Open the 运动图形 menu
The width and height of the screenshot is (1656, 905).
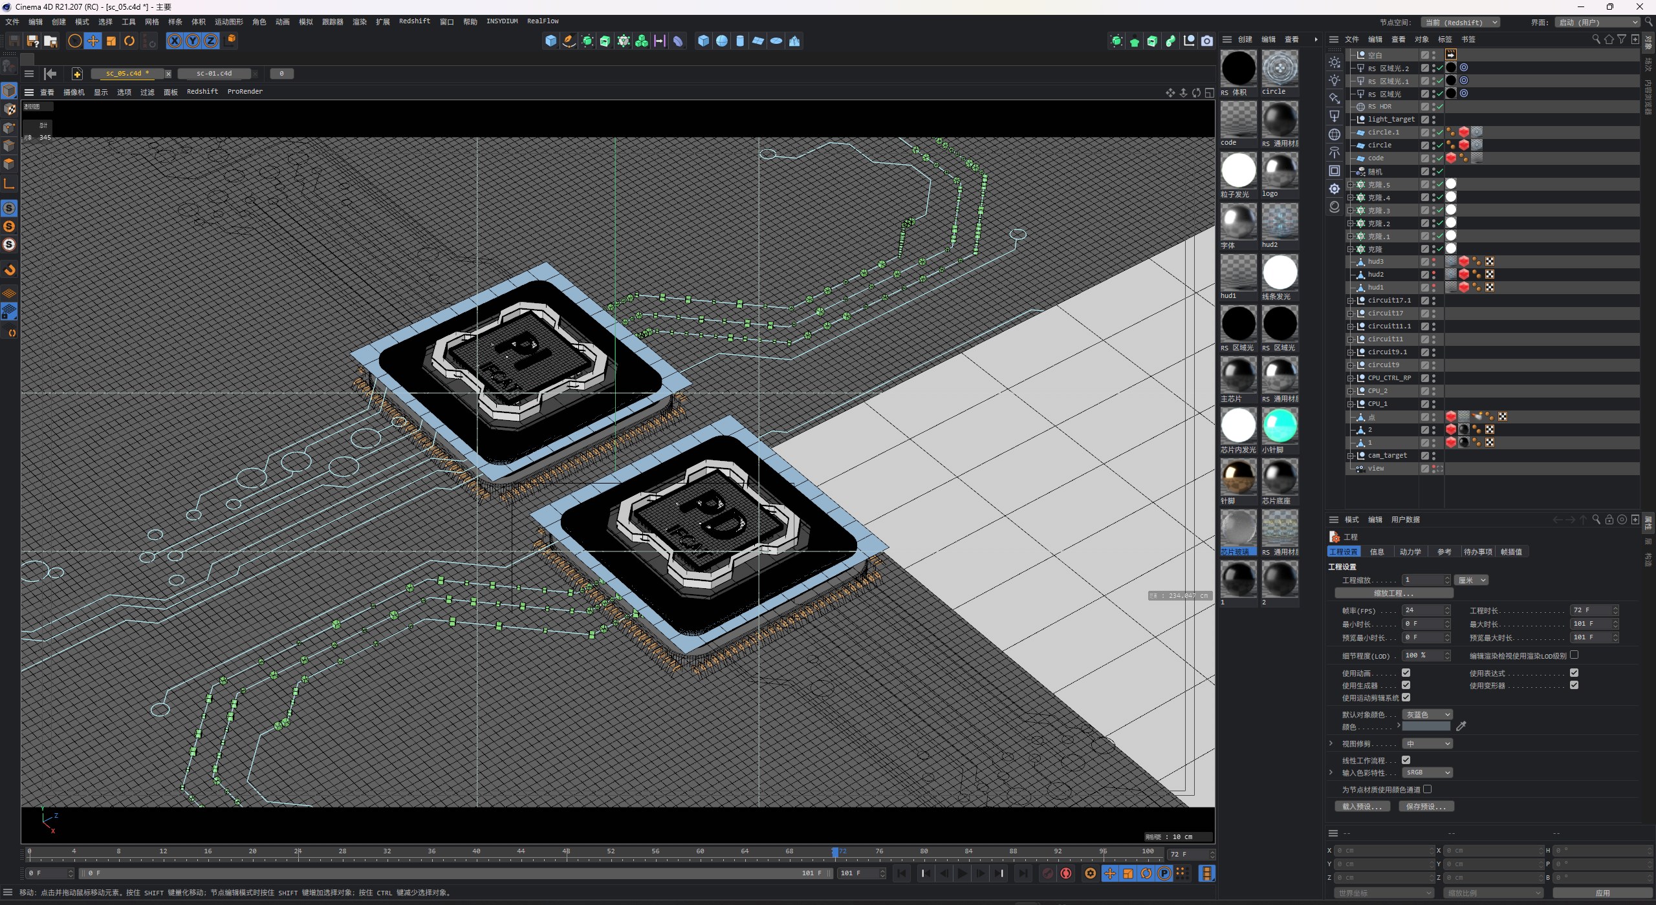(228, 22)
